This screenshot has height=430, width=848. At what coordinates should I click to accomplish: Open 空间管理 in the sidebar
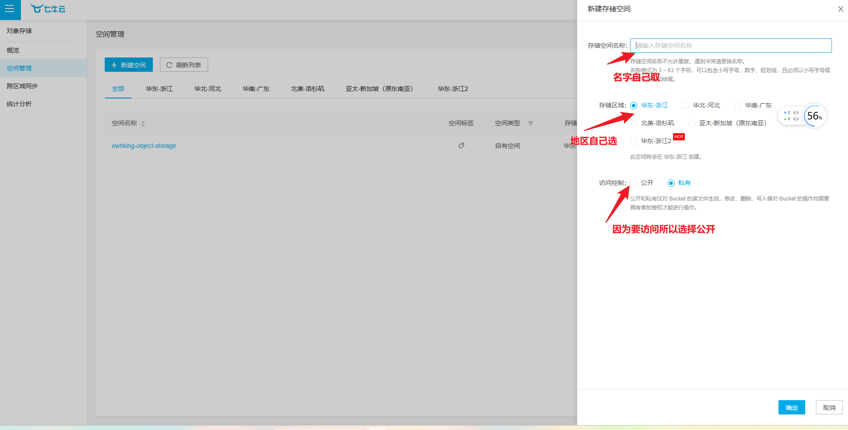click(43, 68)
